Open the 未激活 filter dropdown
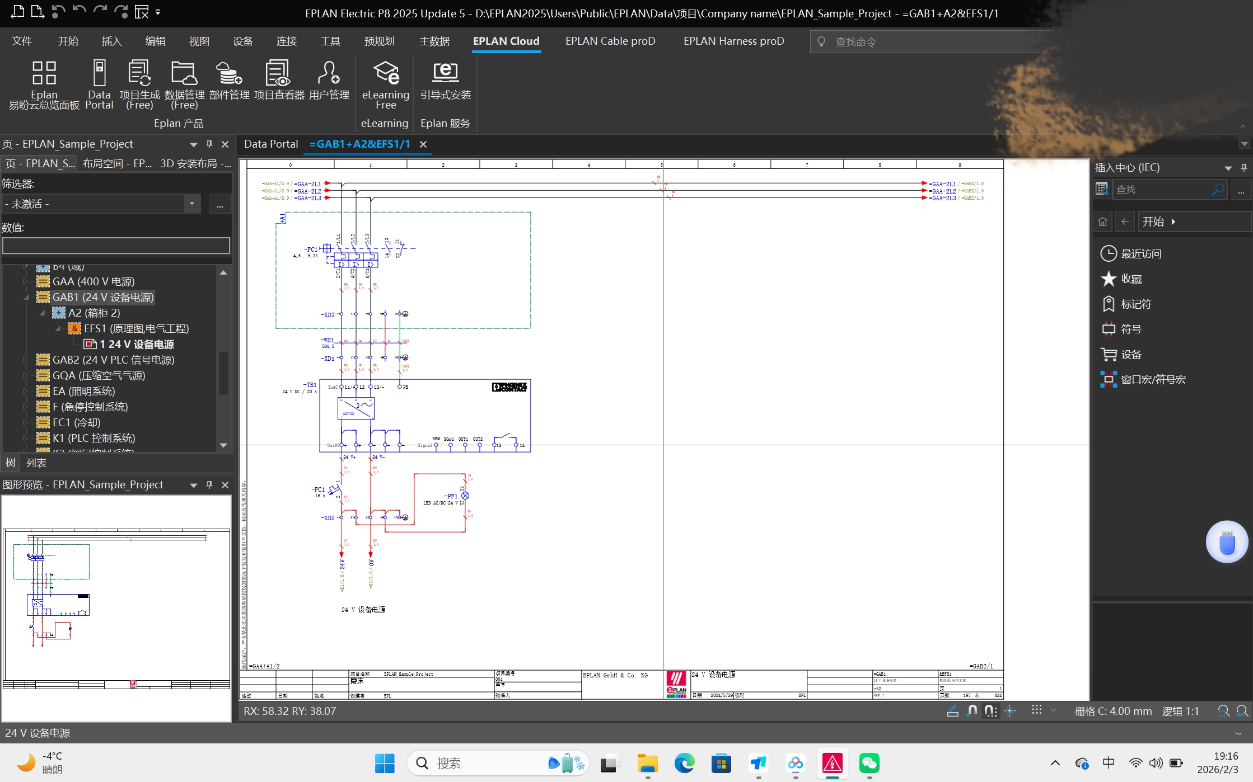Image resolution: width=1253 pixels, height=782 pixels. (191, 204)
